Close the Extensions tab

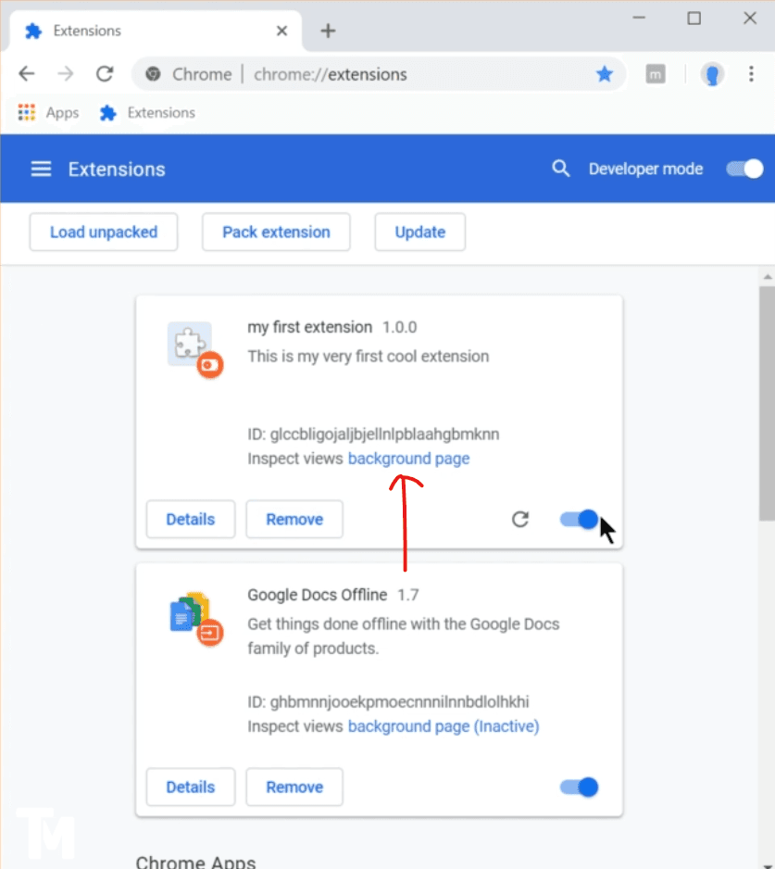(x=282, y=31)
